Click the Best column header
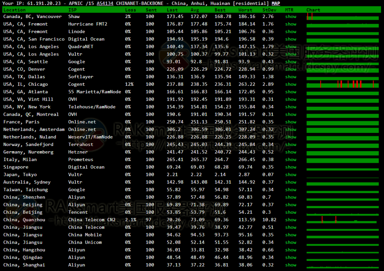 click(x=220, y=10)
